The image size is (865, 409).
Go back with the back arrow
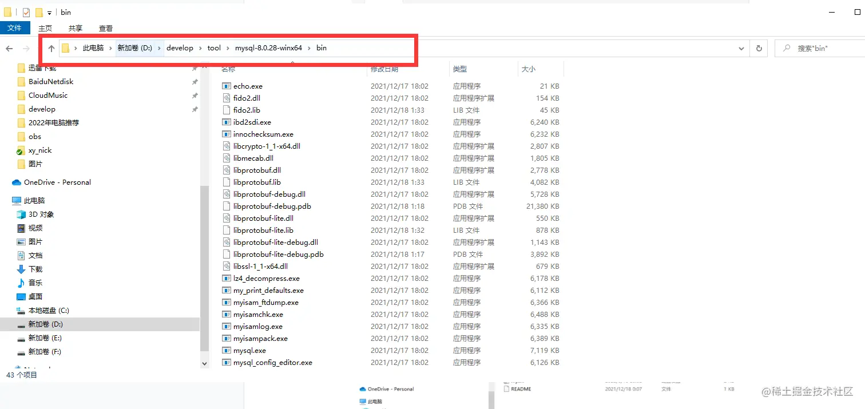click(9, 49)
